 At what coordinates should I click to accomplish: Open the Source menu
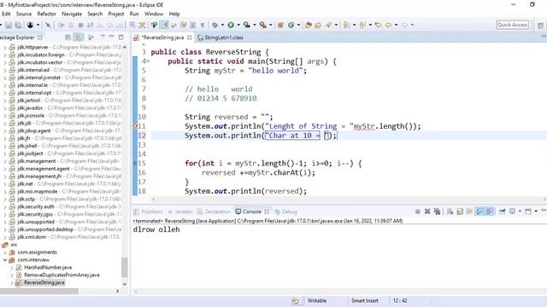tap(24, 14)
